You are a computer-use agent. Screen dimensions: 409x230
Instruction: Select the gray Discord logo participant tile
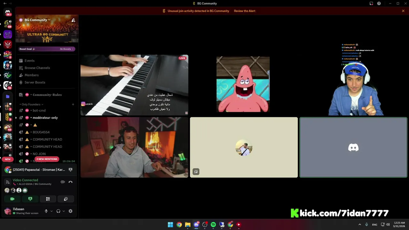(353, 147)
